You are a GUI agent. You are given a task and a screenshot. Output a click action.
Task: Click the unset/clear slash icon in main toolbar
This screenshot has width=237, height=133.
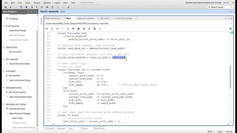pos(69,7)
